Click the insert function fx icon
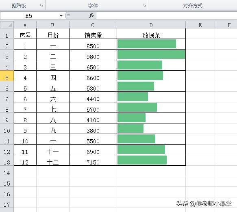 [91, 15]
